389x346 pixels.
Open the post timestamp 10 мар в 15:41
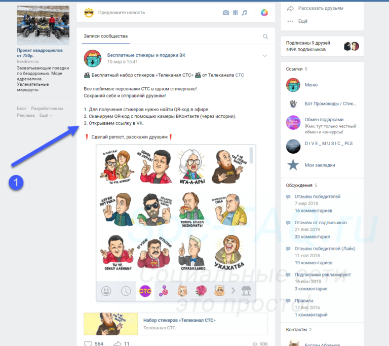click(x=122, y=62)
